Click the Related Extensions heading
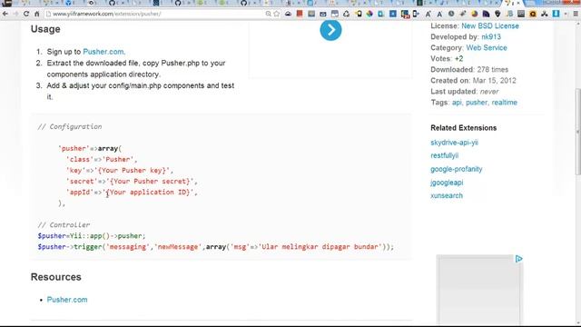The height and width of the screenshot is (327, 581). [x=464, y=128]
